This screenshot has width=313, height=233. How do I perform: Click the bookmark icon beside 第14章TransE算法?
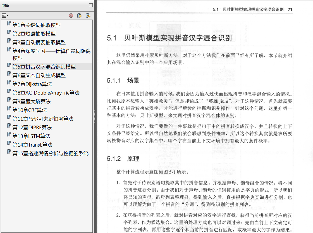point(9,143)
